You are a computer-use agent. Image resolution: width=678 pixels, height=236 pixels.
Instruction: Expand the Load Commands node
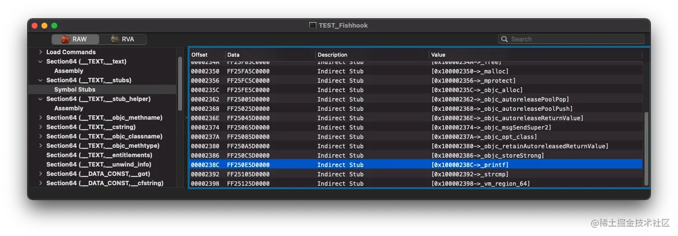(40, 52)
